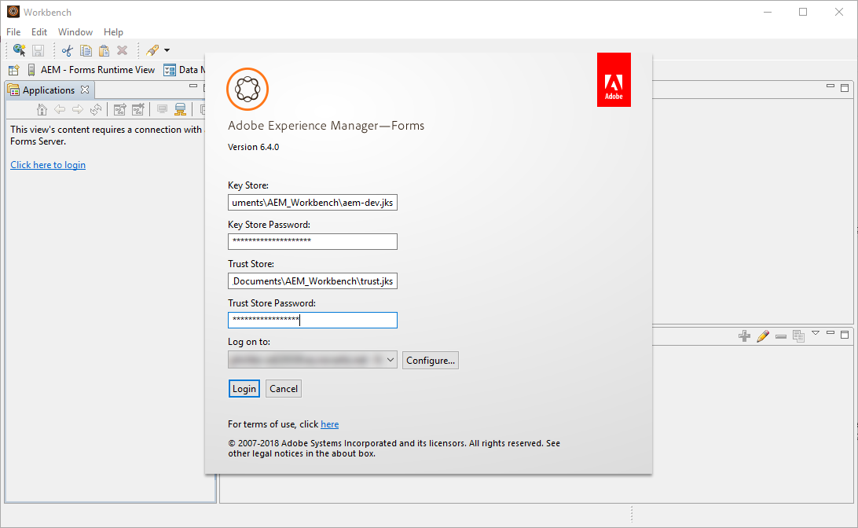Click the Adobe Experience Manager circular logo

247,89
